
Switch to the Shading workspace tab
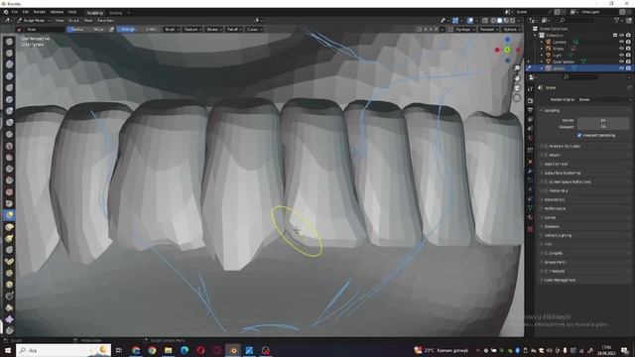(x=115, y=13)
